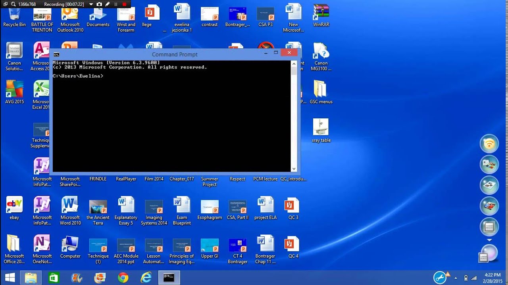This screenshot has height=285, width=508.
Task: Open the FRINDLE desktop item
Action: click(98, 179)
